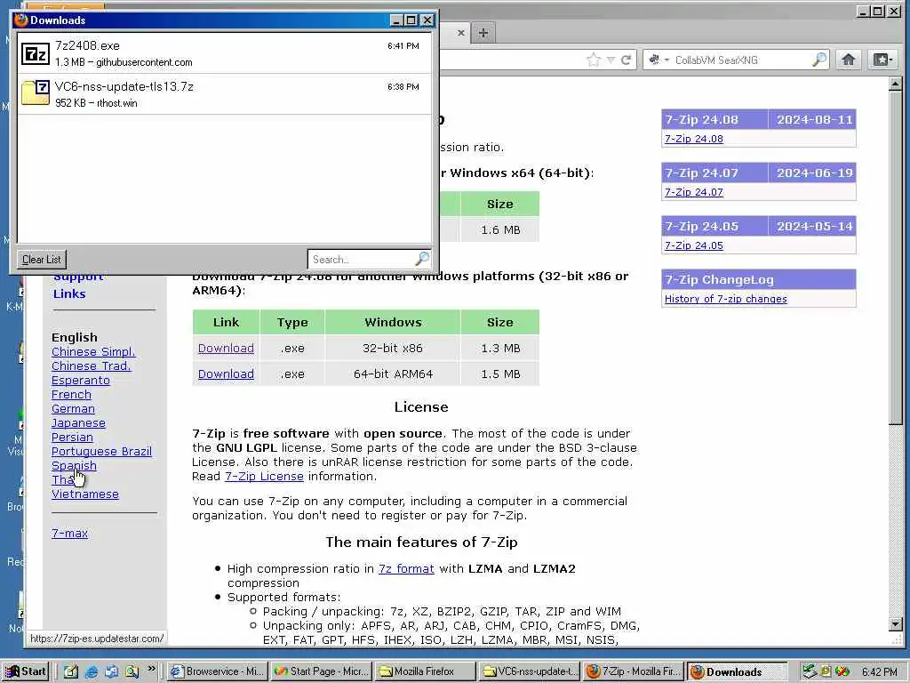Switch language to Esperanto
Viewport: 910px width, 683px height.
coord(80,381)
